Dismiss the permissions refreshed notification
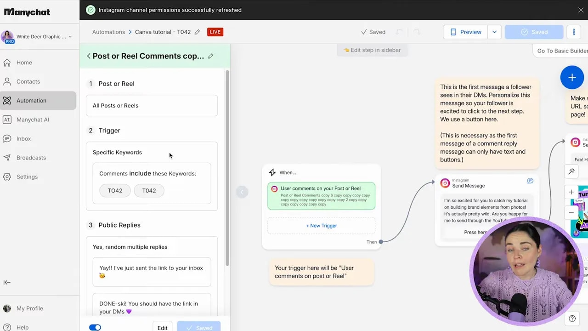 581,10
